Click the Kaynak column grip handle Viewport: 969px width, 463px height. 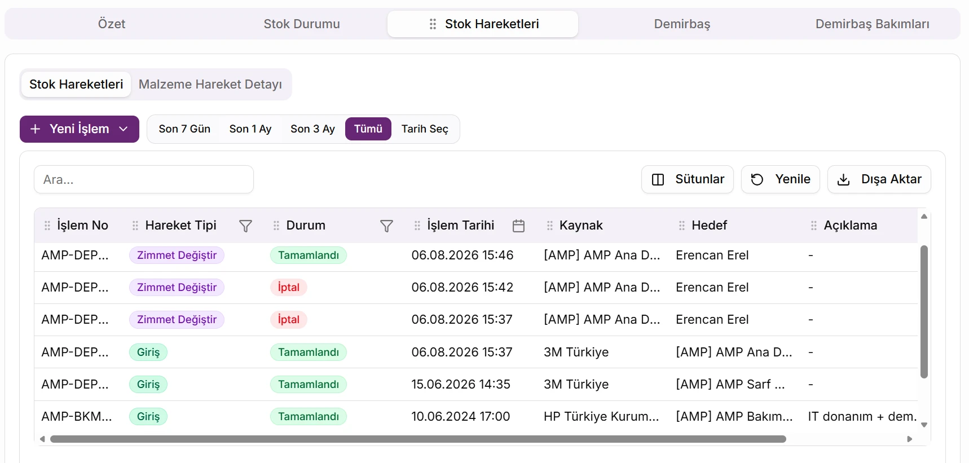550,226
